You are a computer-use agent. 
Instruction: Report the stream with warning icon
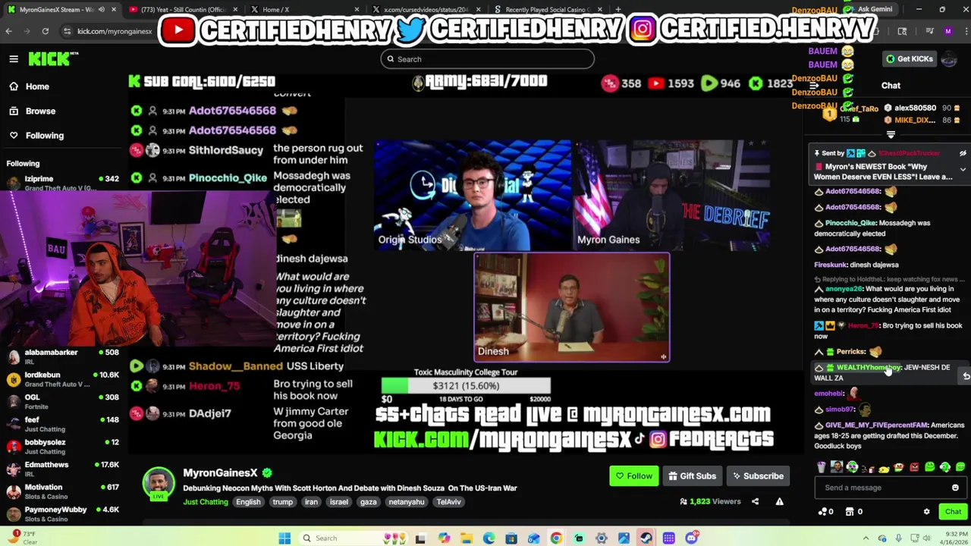point(779,501)
